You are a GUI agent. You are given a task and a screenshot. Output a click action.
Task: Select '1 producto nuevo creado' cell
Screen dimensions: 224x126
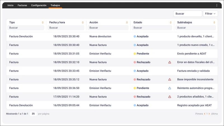[196, 45]
